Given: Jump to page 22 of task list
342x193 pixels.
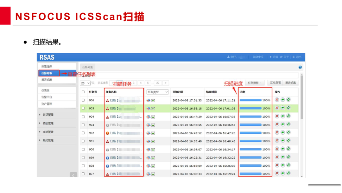Looking at the screenshot, I should [158, 83].
